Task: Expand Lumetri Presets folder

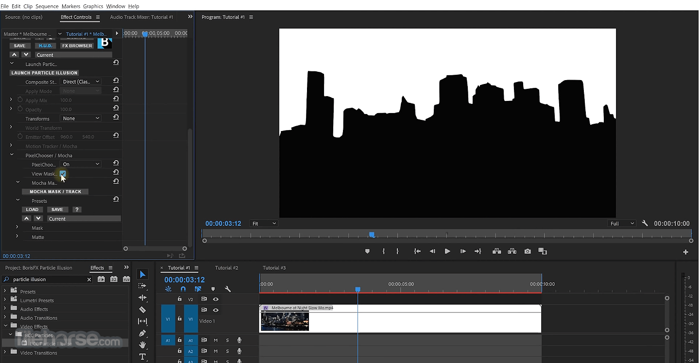Action: 5,300
